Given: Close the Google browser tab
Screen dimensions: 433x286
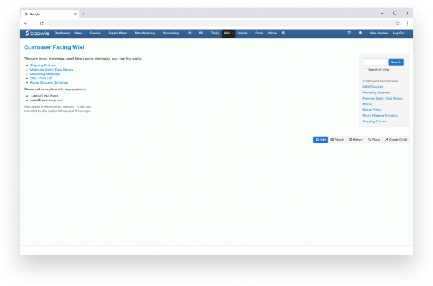Looking at the screenshot, I should [x=76, y=14].
